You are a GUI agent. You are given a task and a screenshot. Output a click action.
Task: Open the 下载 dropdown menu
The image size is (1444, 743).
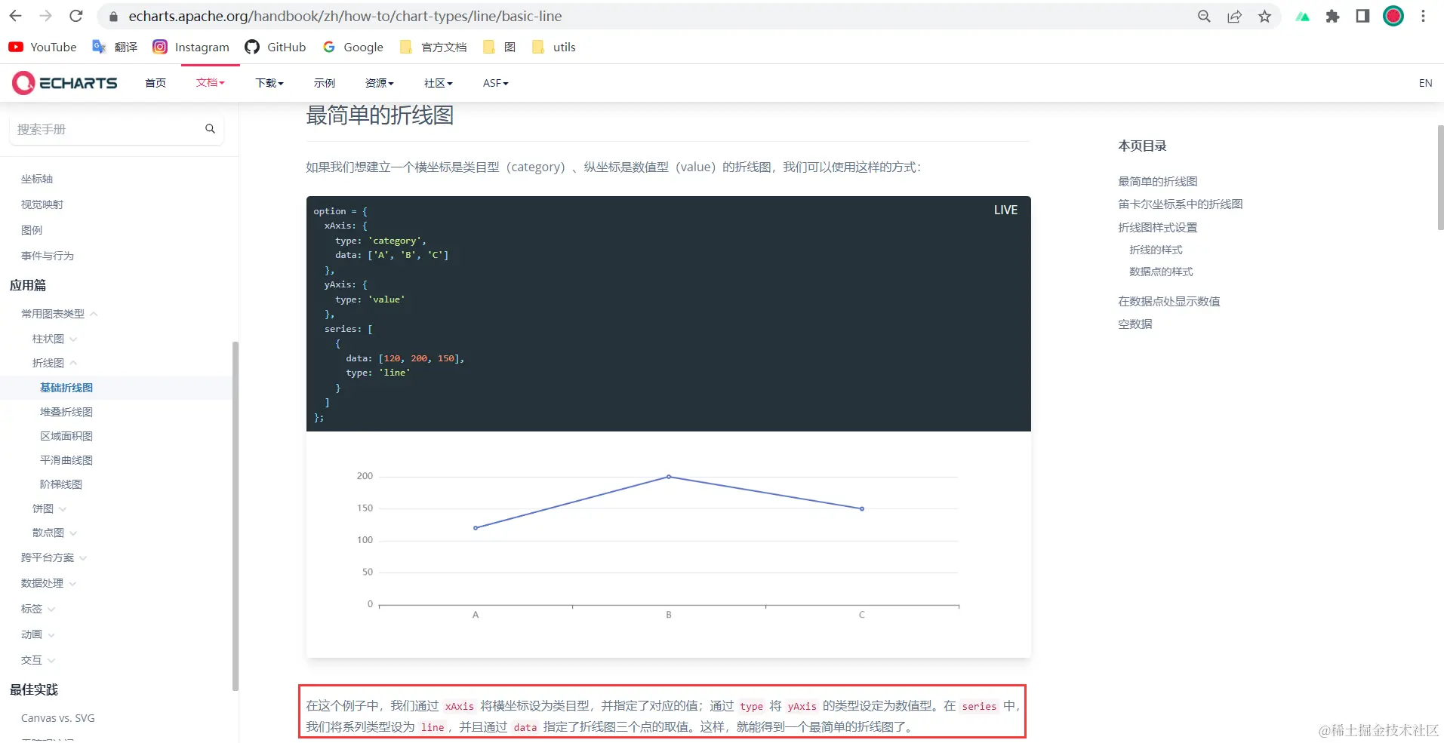click(269, 83)
